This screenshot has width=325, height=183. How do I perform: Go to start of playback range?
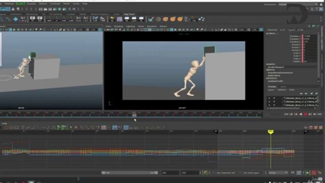[x=286, y=114]
